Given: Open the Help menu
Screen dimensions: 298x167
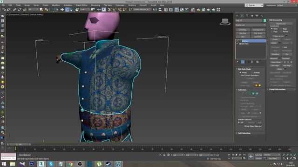Looking at the screenshot, I should 162,5.
